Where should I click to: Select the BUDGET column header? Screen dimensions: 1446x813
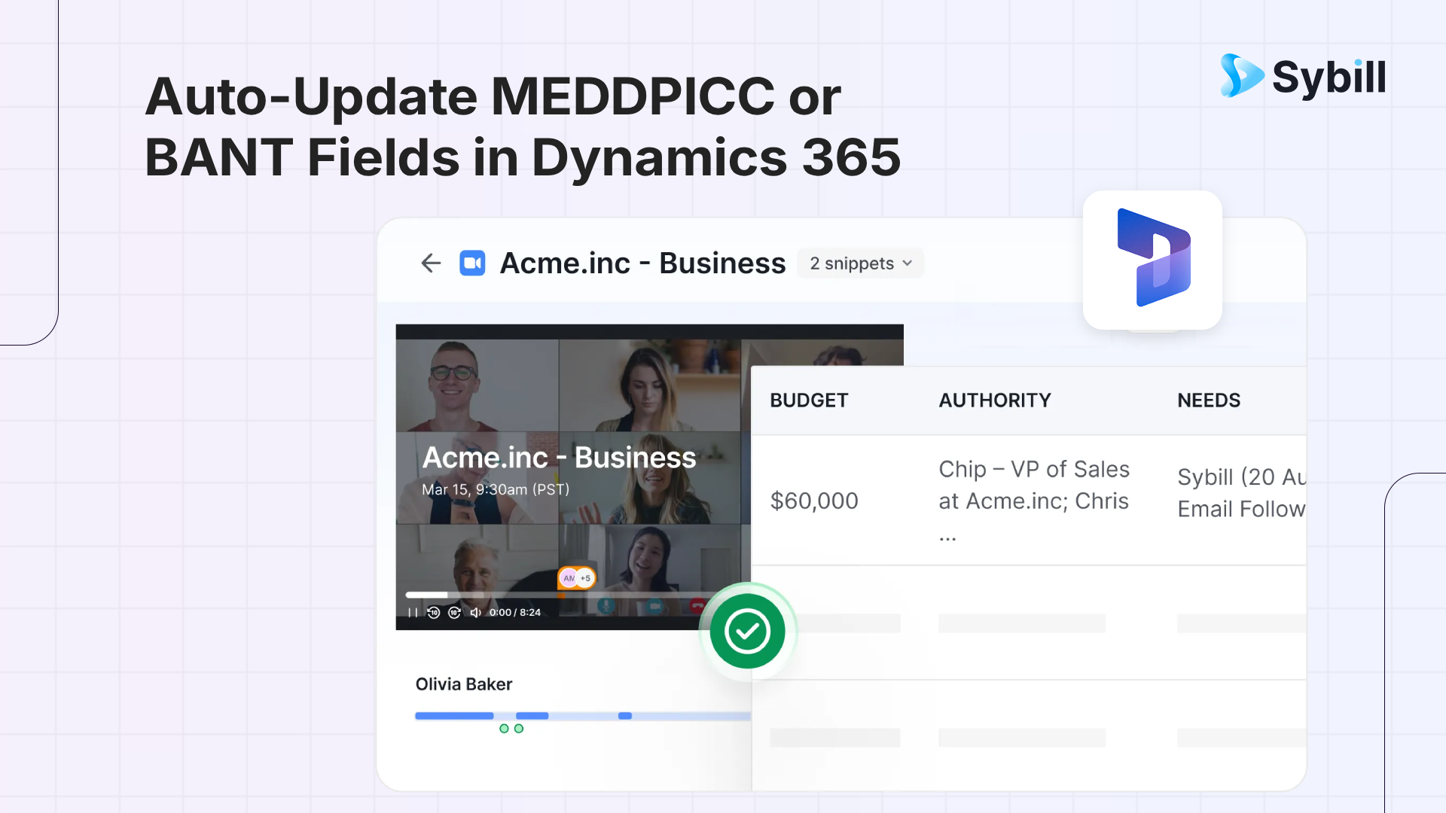click(x=809, y=400)
